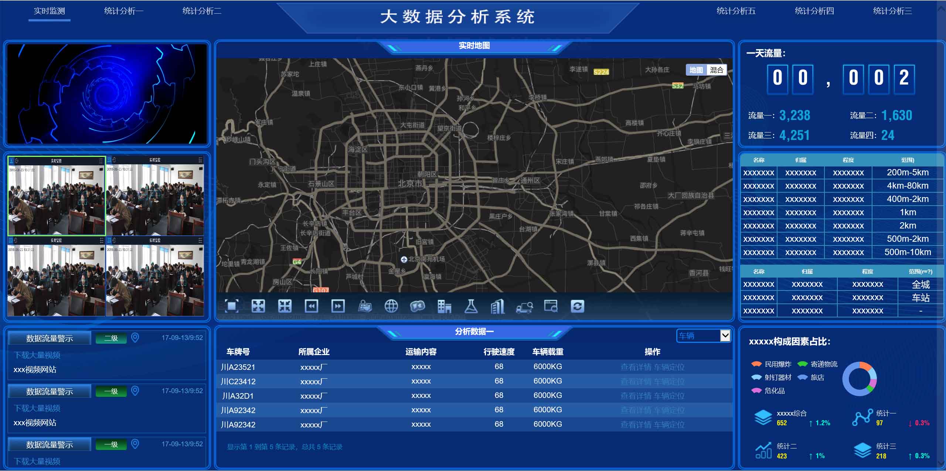Click the refresh icon in map toolbar

[577, 306]
